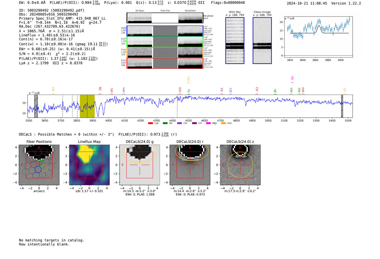Click the orange fiber circle in Fiber Positions
The width and height of the screenshot is (380, 259).
coord(45,168)
